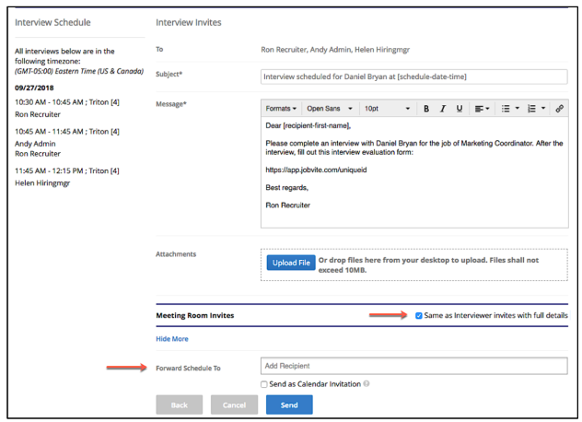Viewport: 582px width, 422px height.
Task: Insert a hyperlink with the link icon
Action: click(x=559, y=109)
